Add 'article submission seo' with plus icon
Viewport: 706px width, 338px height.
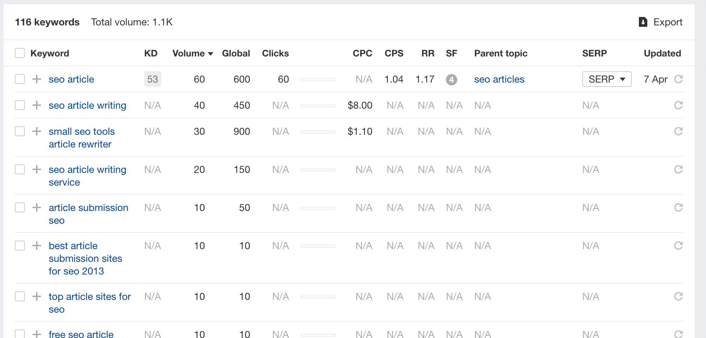click(x=37, y=207)
